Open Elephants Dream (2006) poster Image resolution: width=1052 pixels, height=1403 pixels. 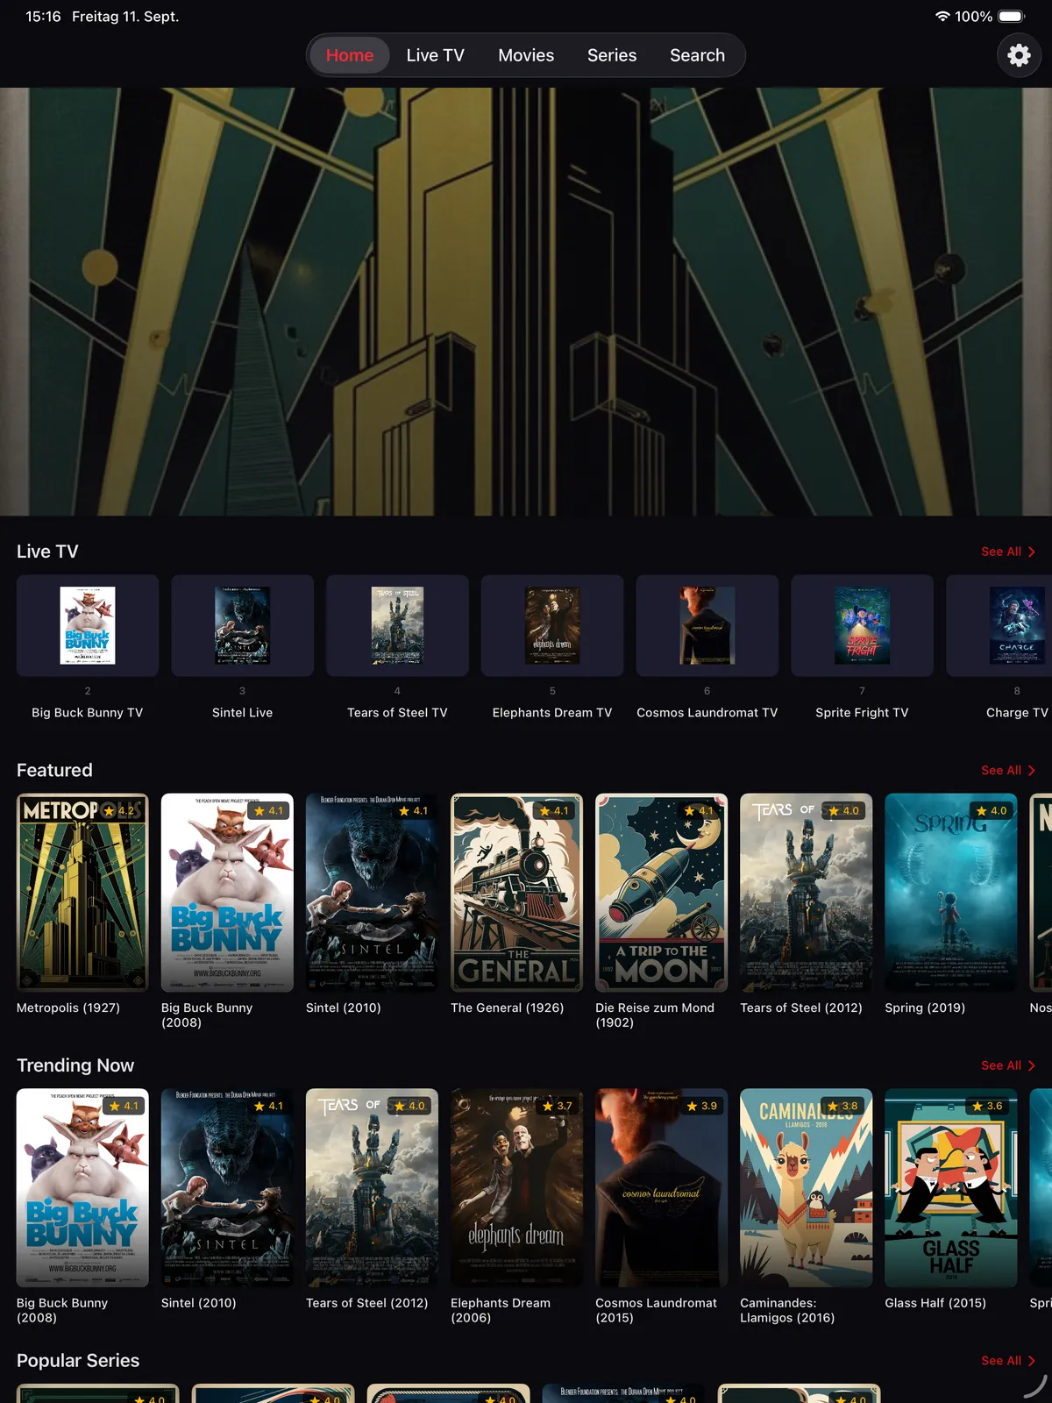pos(516,1188)
